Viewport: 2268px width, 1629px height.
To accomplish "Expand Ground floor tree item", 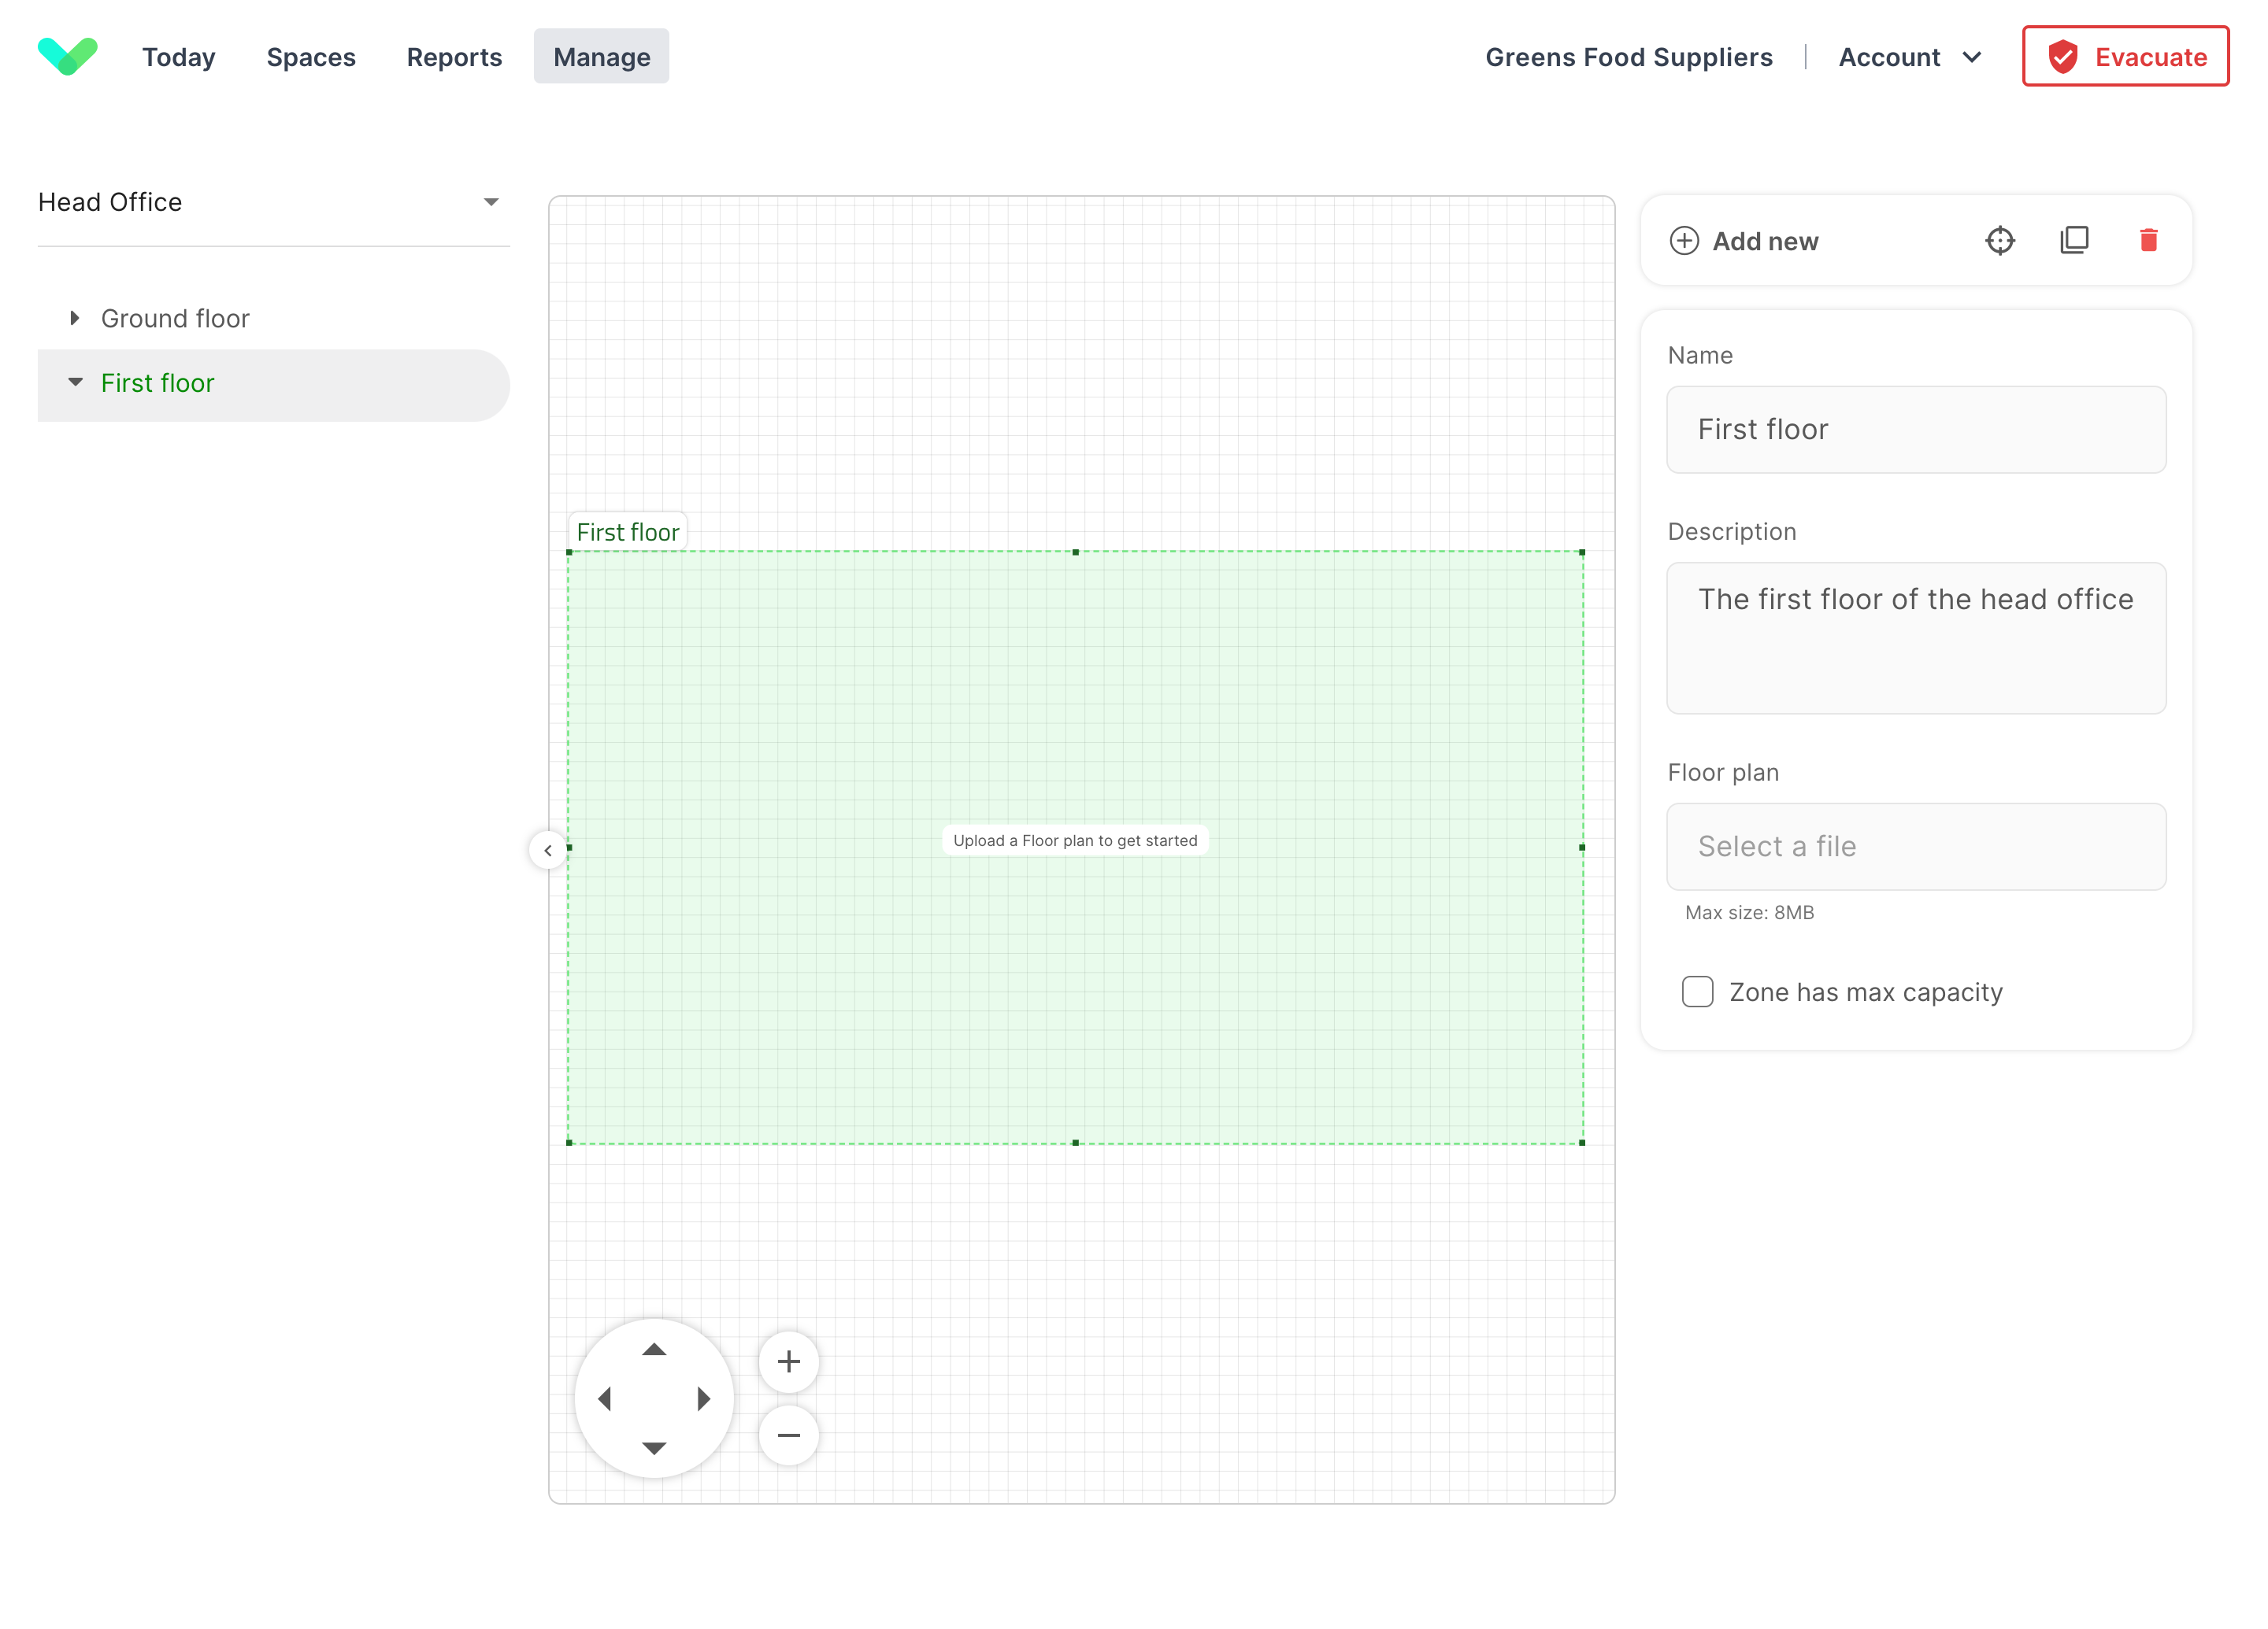I will (76, 319).
